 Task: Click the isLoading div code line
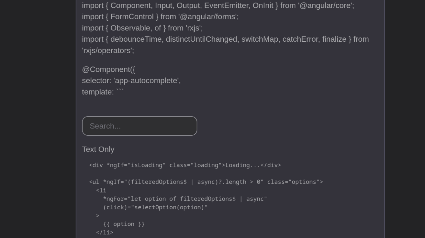(185, 165)
